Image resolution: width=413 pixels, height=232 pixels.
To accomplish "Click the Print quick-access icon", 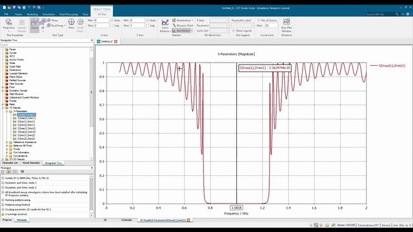I will point(24,8).
